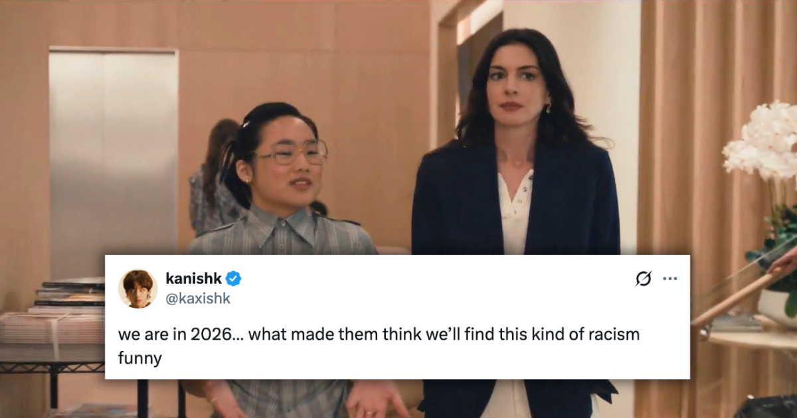The height and width of the screenshot is (418, 797).
Task: Open kanishk's profile avatar picture
Action: pos(137,289)
